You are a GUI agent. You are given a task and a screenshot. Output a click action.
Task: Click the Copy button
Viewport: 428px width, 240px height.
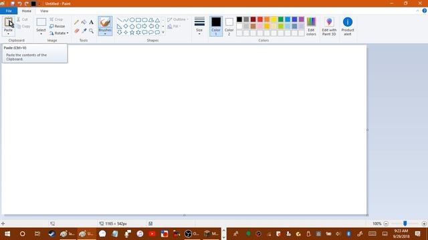(23, 27)
